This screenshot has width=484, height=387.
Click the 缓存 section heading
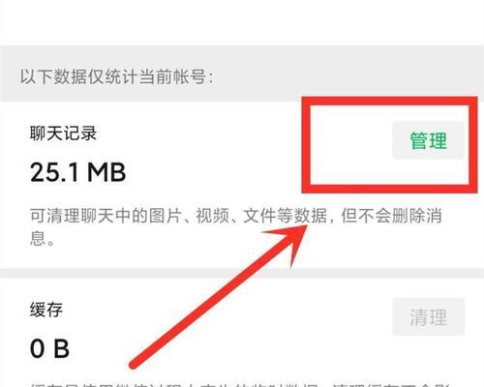point(46,310)
